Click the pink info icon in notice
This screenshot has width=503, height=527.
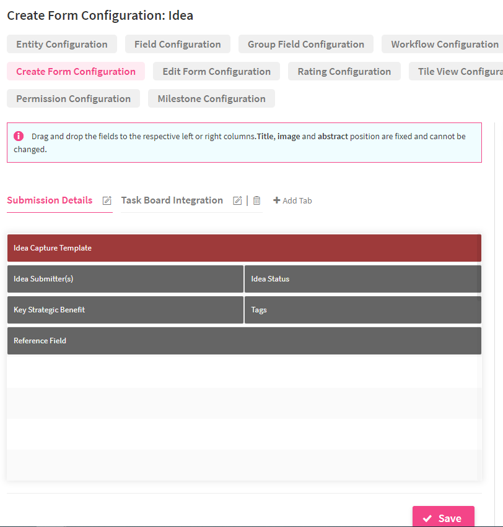[19, 136]
